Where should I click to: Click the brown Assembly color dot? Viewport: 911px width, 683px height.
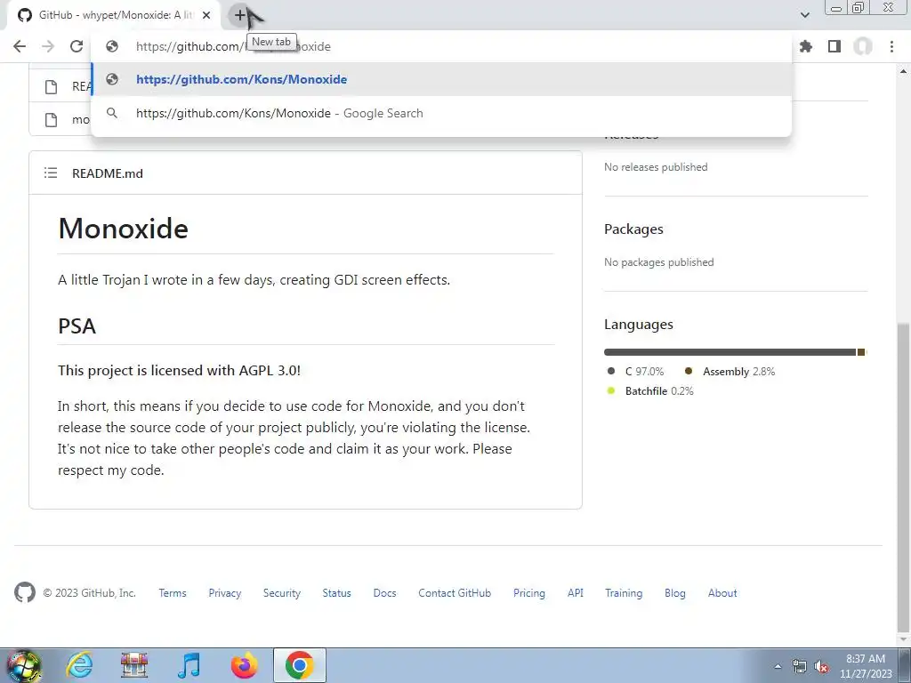pos(689,371)
